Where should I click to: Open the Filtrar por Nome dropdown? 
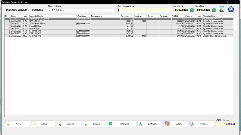(82, 10)
